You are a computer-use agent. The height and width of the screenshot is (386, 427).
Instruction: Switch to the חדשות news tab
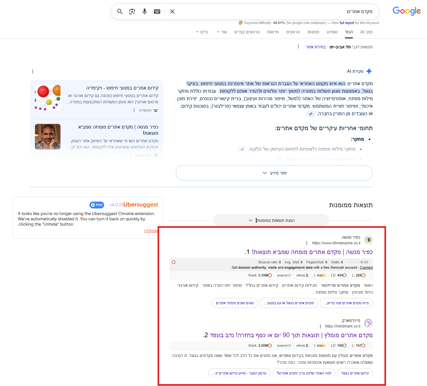click(273, 32)
